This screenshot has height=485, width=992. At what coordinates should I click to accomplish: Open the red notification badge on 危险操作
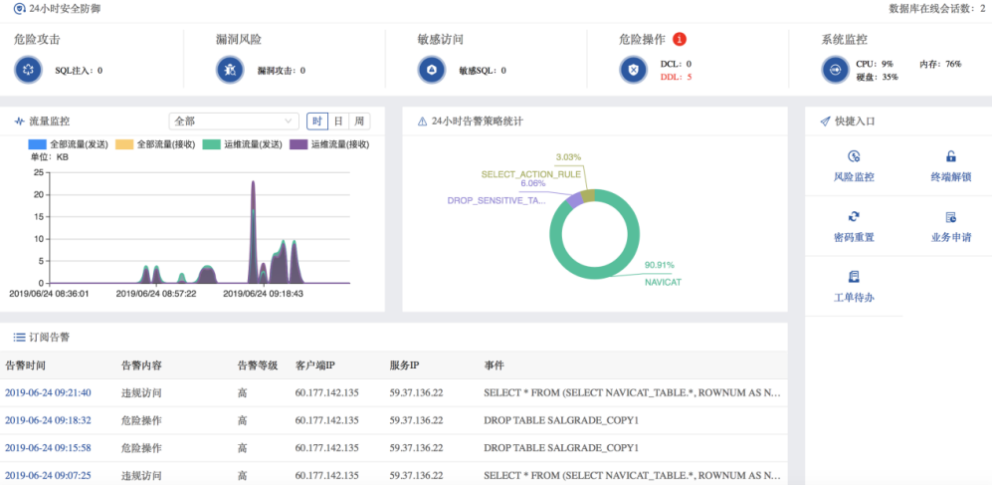680,39
